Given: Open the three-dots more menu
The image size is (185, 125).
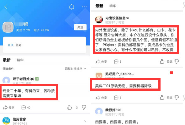Looking at the screenshot, I should pos(84,7).
